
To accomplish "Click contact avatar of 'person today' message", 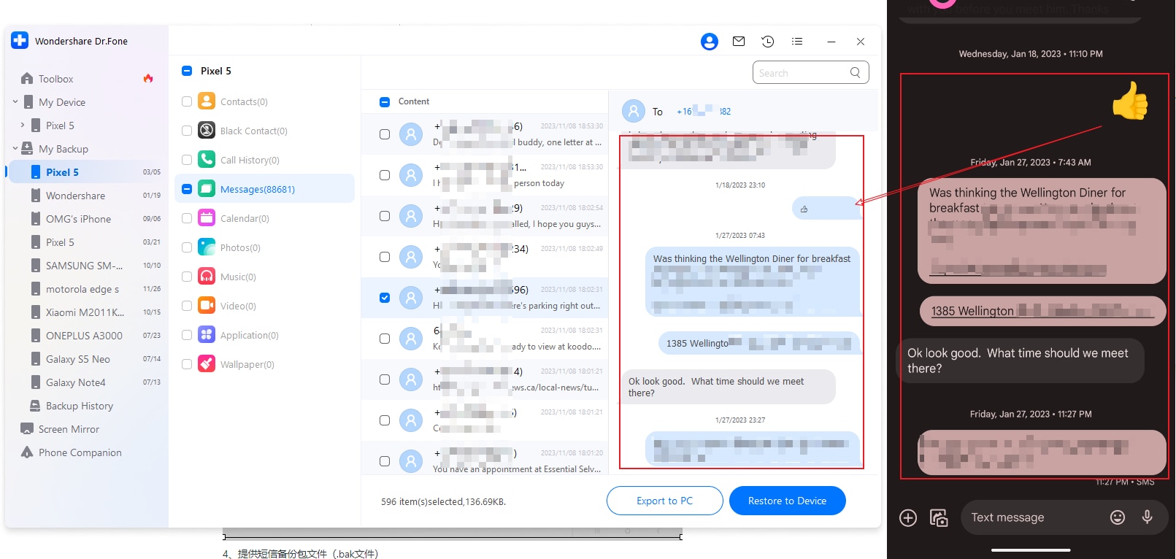I will [x=411, y=175].
